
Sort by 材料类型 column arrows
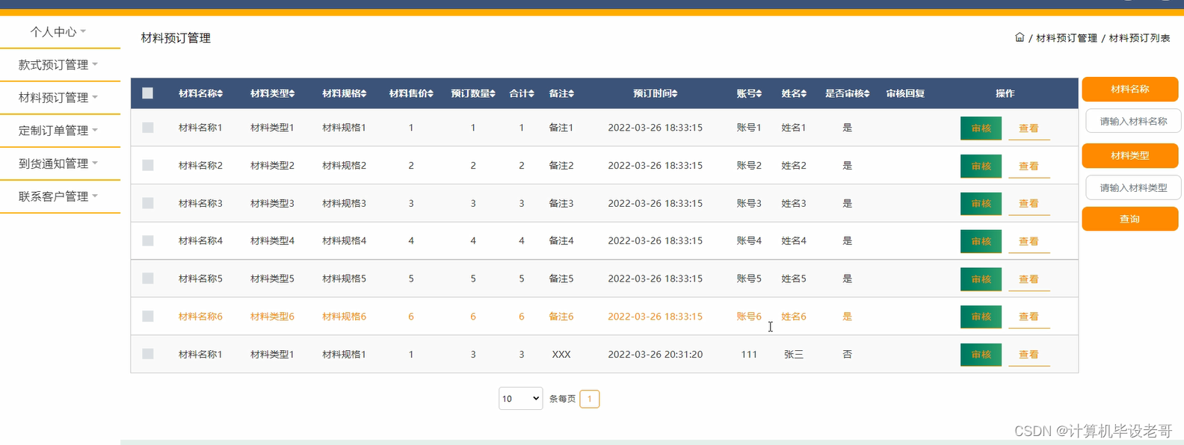(292, 94)
